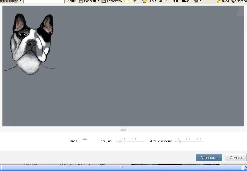
Task: Click the panel resize grip below canvas
Action: [x=123, y=129]
